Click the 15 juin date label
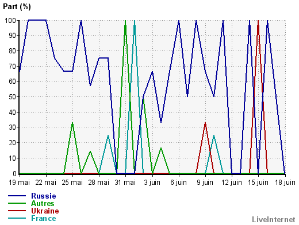Viewport: 299px width, 225px height. point(258,183)
